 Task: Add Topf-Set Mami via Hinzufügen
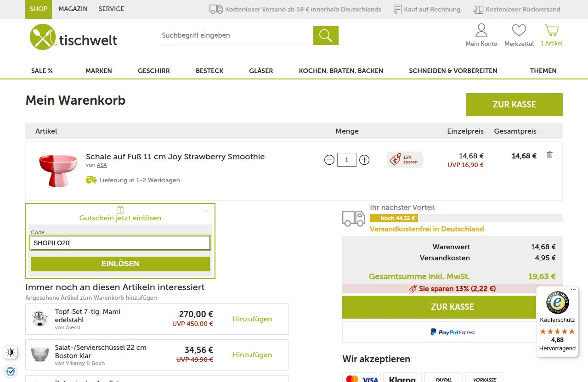tap(252, 319)
